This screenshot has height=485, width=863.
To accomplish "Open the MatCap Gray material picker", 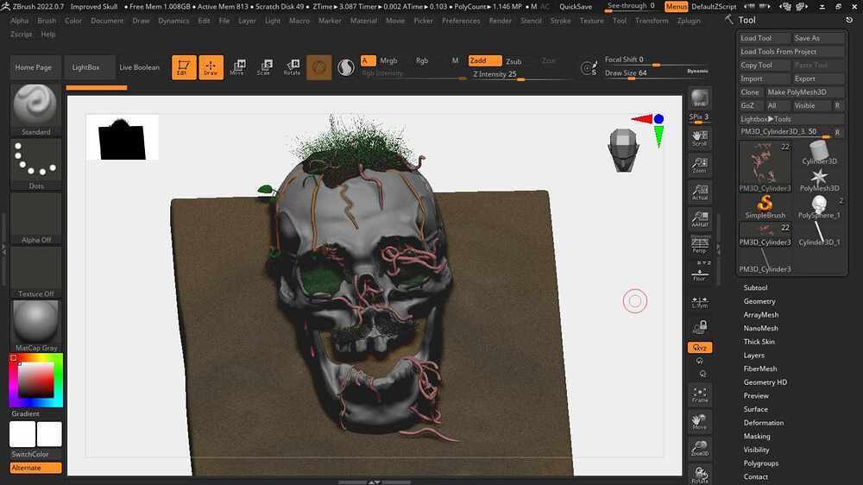I will pyautogui.click(x=35, y=326).
